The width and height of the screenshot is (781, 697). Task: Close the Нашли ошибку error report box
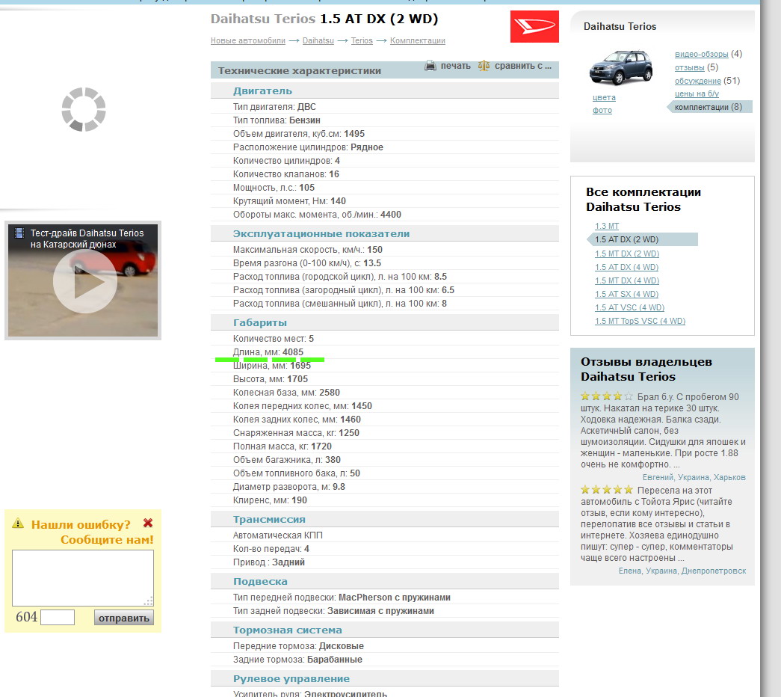point(148,523)
